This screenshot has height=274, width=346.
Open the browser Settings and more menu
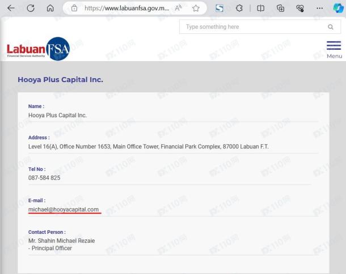point(319,8)
